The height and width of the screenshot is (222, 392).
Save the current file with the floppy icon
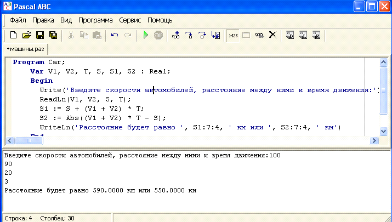pos(40,35)
